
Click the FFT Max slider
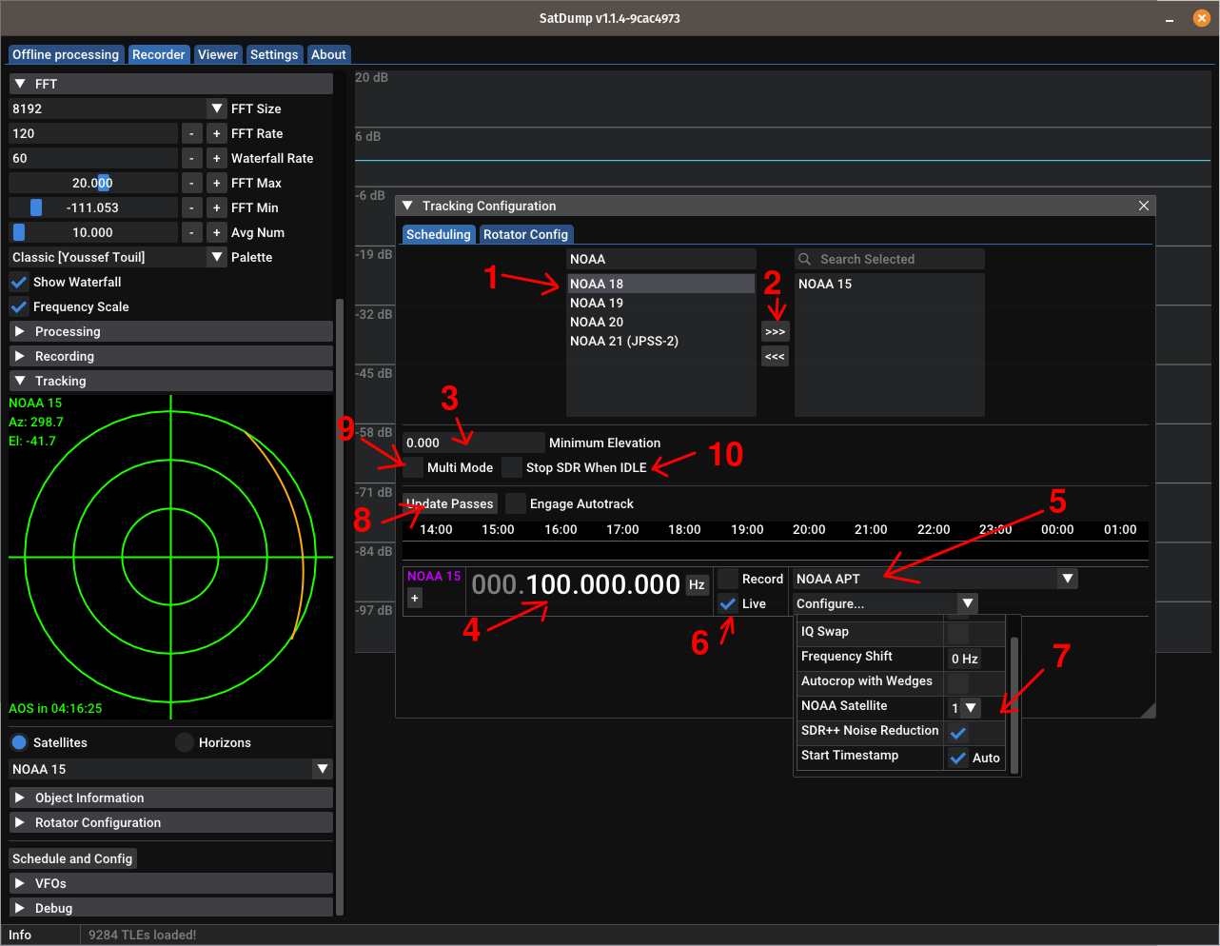coord(93,183)
